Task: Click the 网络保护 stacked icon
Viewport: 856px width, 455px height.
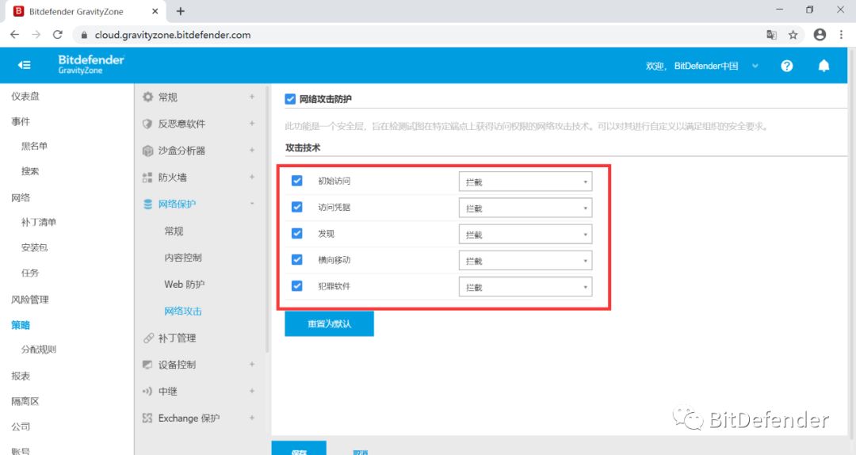Action: coord(147,204)
